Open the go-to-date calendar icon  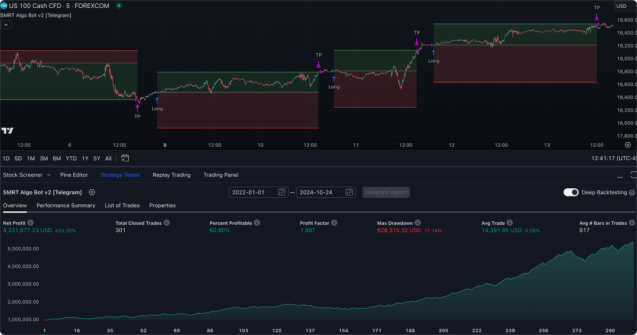pyautogui.click(x=125, y=159)
